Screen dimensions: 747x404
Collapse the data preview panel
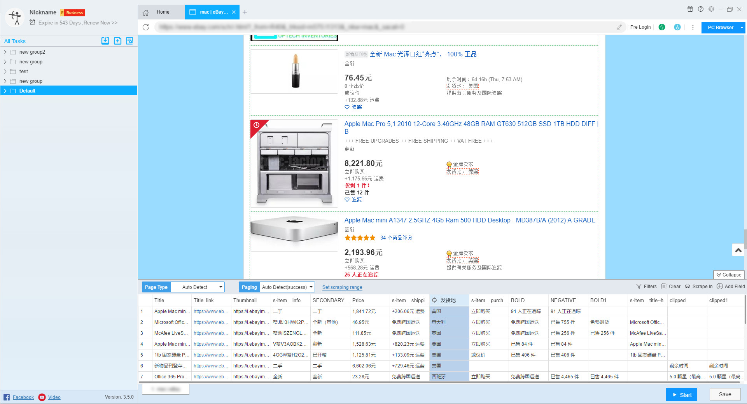729,275
